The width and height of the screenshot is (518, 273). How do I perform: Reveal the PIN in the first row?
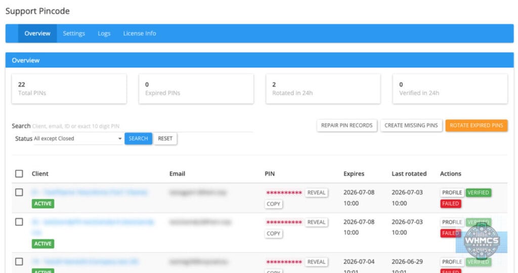[x=317, y=193]
